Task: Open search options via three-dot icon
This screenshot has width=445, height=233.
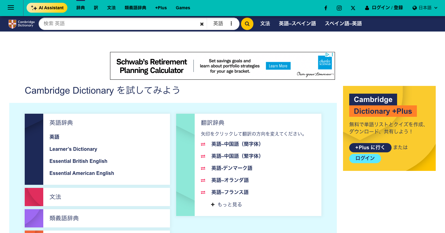Action: (x=231, y=23)
